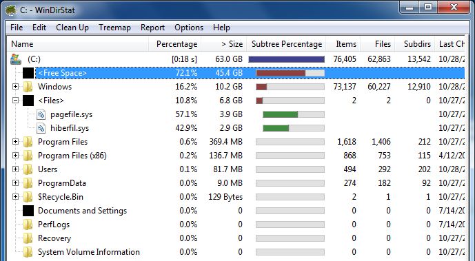Select the <Free Space> row name
Viewport: 475px width, 261px height.
[63, 73]
